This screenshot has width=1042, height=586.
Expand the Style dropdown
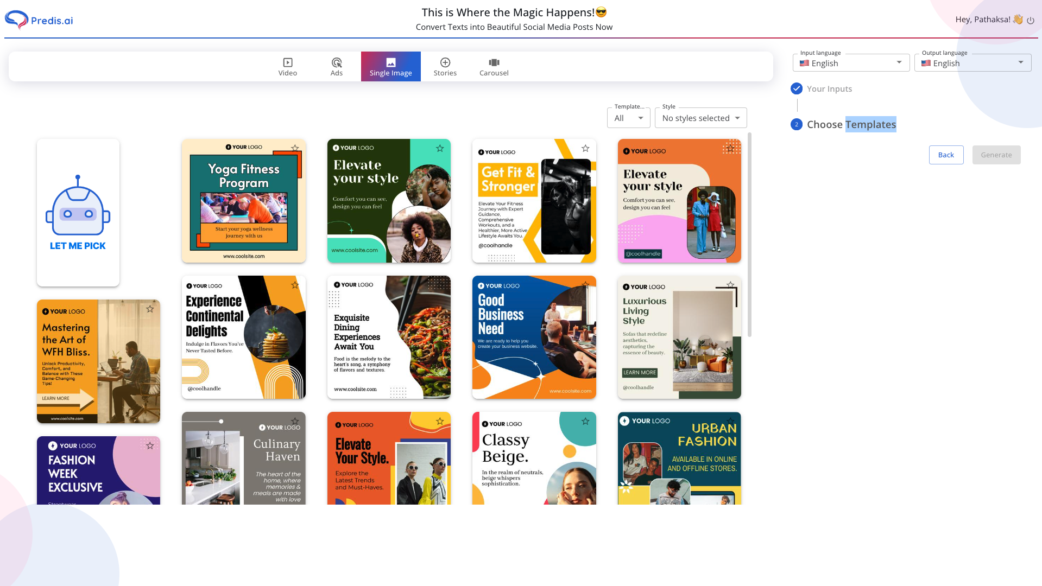pyautogui.click(x=700, y=118)
